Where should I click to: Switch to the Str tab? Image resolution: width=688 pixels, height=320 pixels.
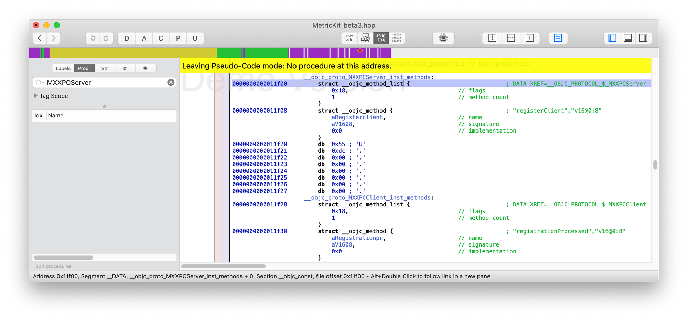coord(105,68)
